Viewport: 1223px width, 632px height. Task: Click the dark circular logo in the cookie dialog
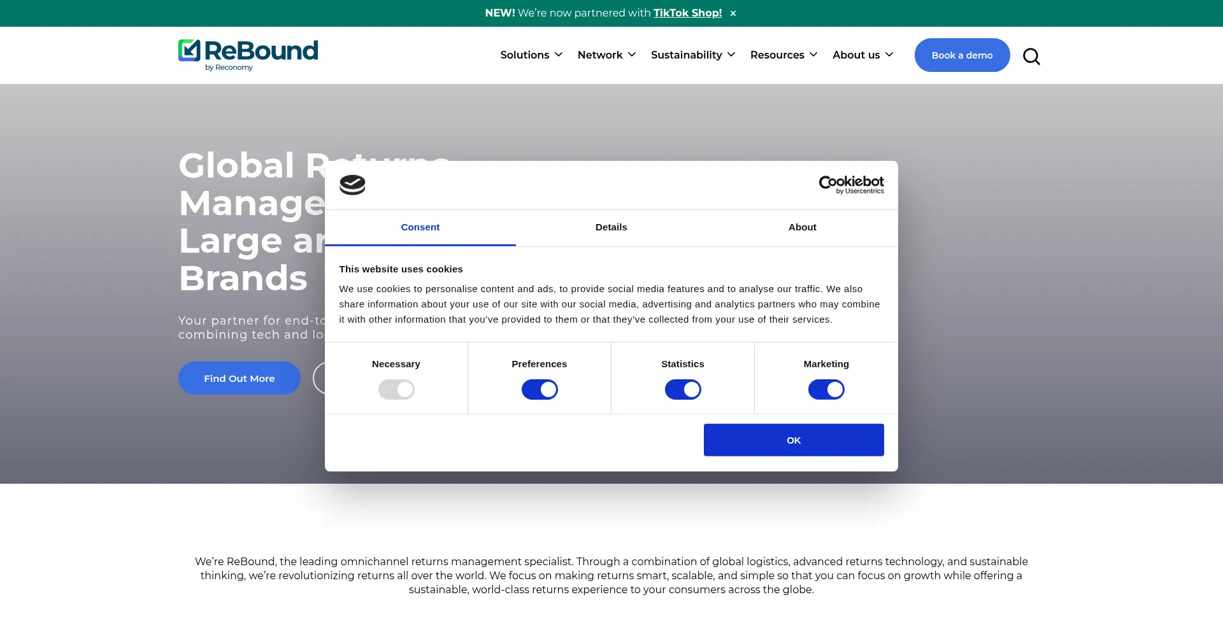tap(352, 185)
